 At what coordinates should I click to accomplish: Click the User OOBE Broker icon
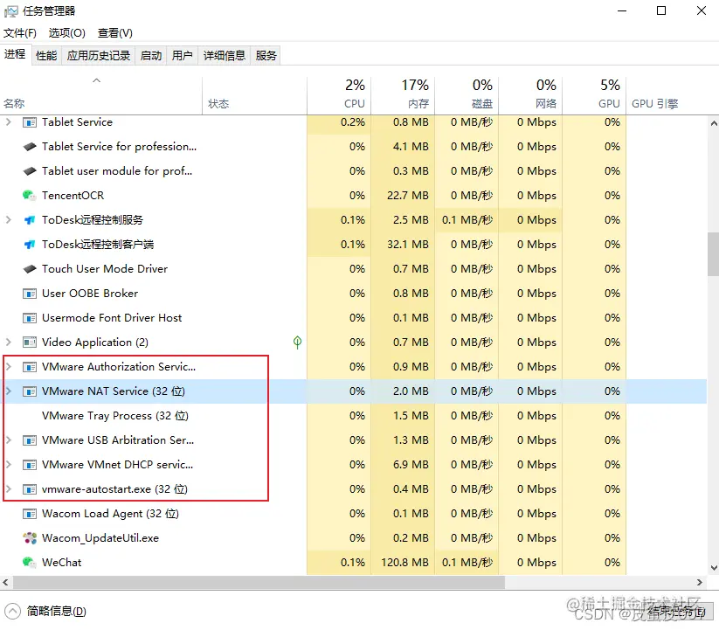point(30,294)
